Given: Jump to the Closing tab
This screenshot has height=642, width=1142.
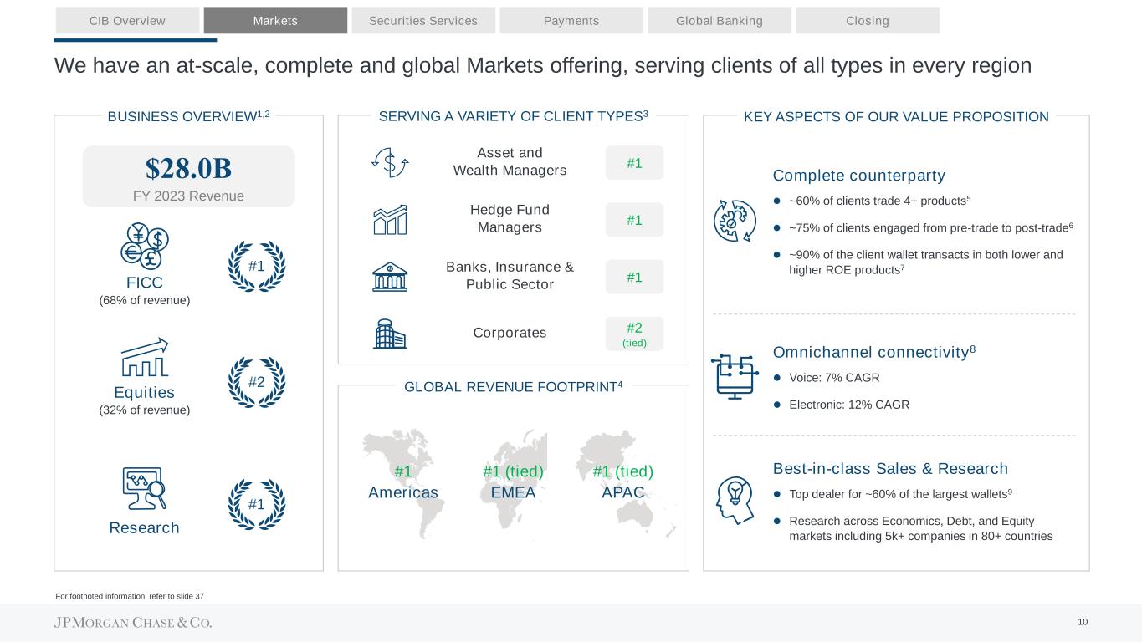Looking at the screenshot, I should pyautogui.click(x=868, y=21).
